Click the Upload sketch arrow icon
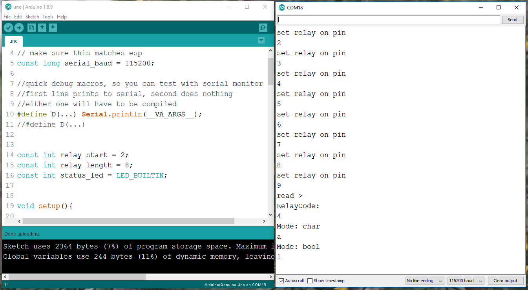This screenshot has width=528, height=290. [19, 27]
